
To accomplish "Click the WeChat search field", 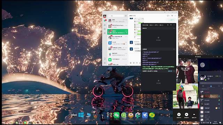I will click(116, 16).
